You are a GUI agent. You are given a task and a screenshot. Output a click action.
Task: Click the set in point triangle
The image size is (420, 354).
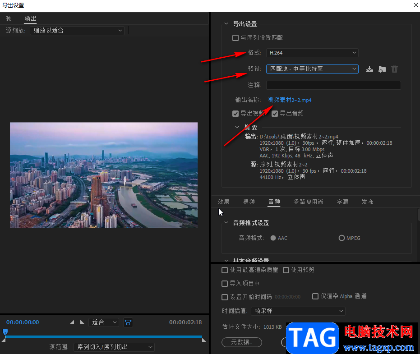pyautogui.click(x=72, y=322)
